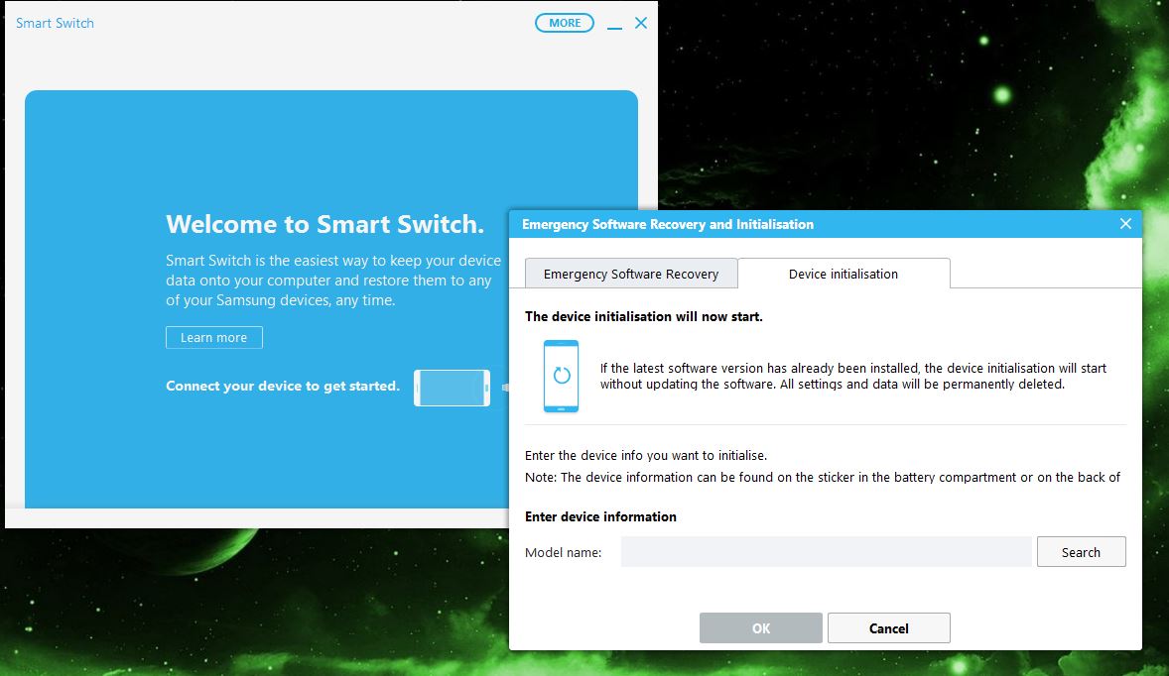1169x676 pixels.
Task: Focus the Model name input field
Action: 826,552
